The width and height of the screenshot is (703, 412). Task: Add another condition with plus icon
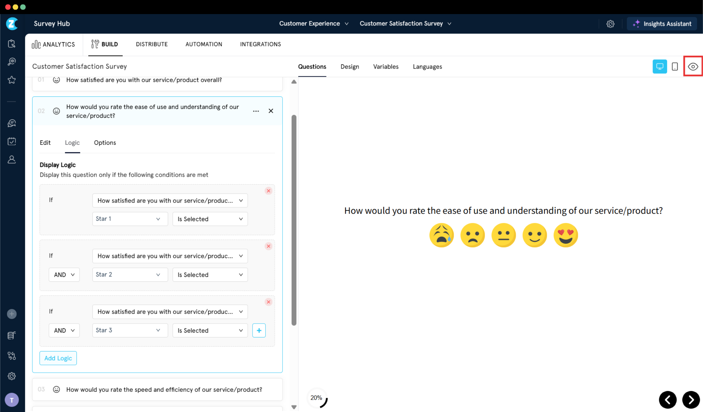pyautogui.click(x=259, y=330)
